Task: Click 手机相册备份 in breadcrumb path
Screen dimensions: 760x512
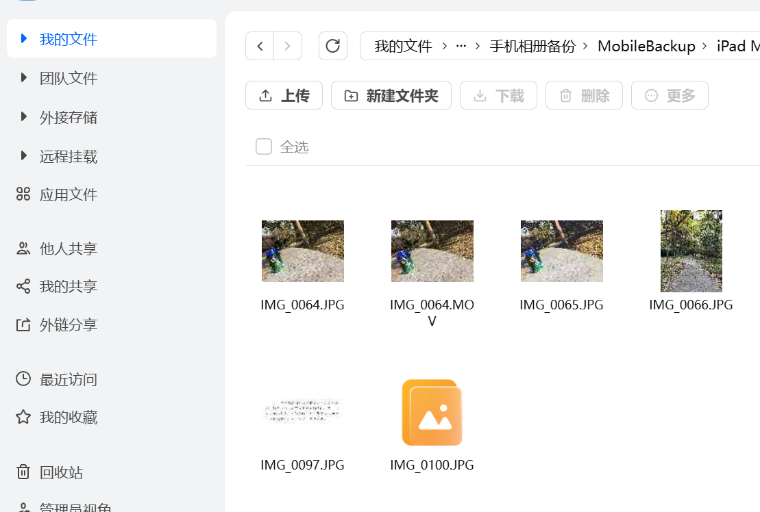Action: 532,46
